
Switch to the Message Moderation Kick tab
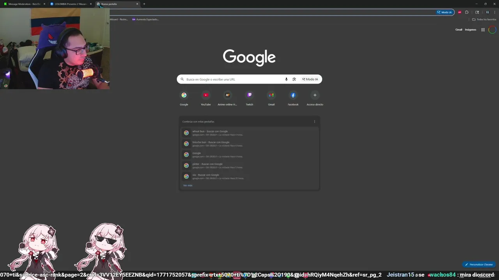tap(24, 4)
